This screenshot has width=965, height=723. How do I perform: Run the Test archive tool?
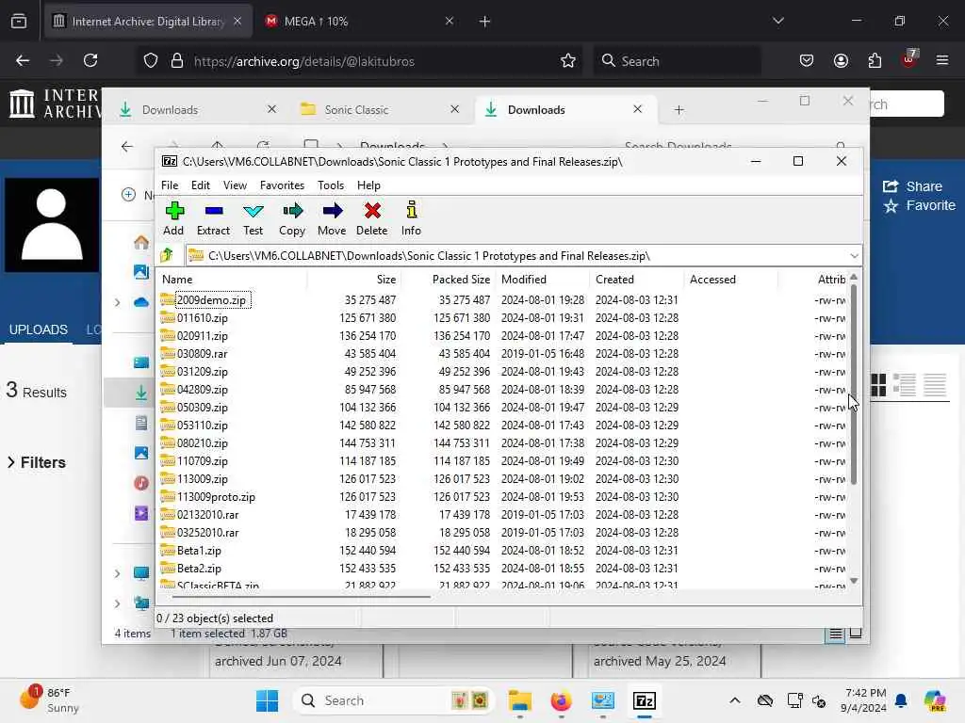point(253,218)
